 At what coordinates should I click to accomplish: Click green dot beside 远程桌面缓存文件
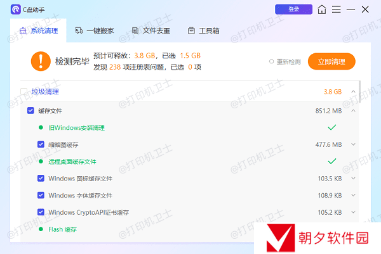coord(41,162)
